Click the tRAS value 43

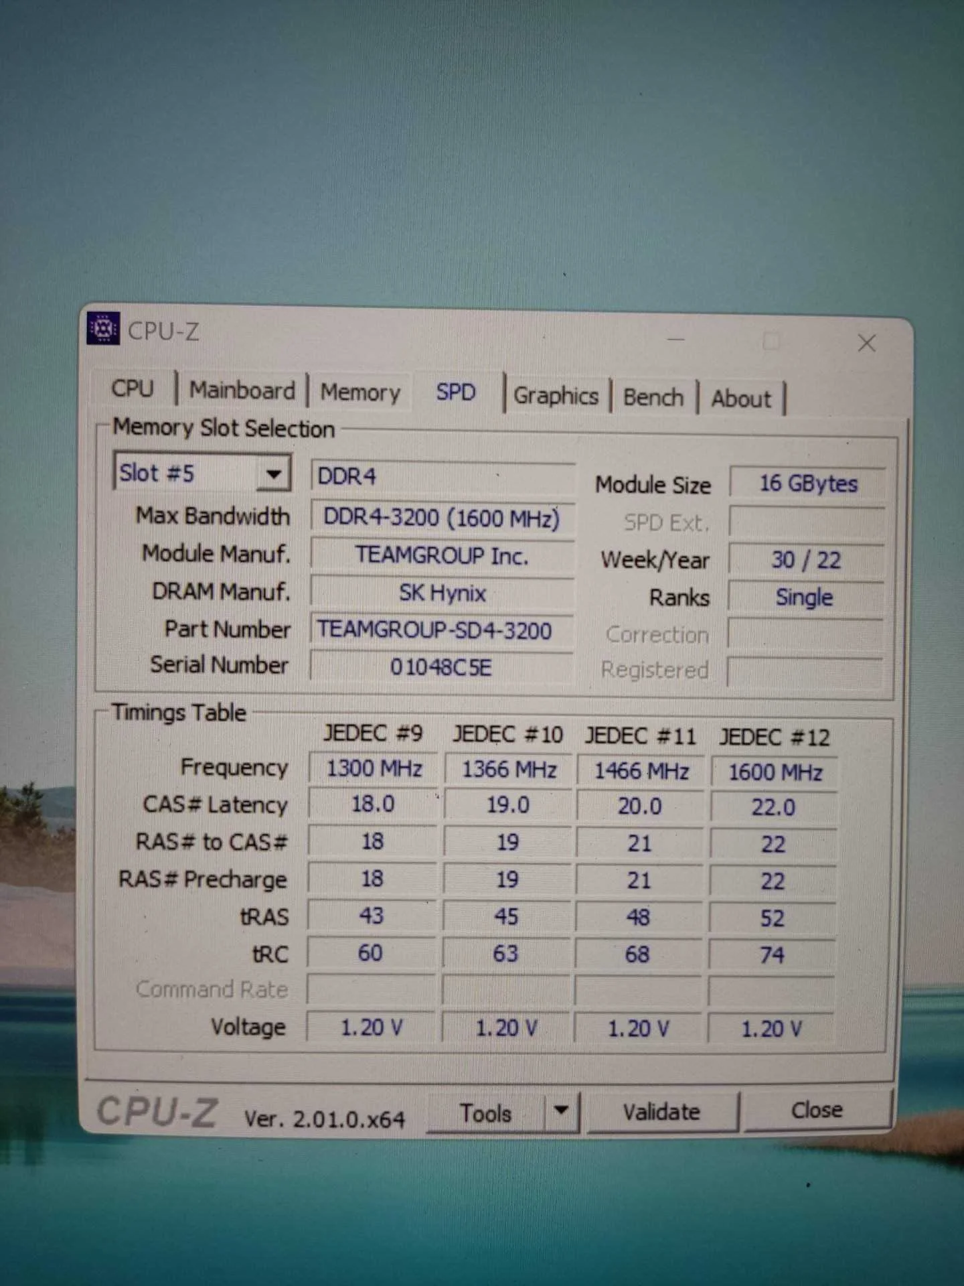(x=372, y=916)
